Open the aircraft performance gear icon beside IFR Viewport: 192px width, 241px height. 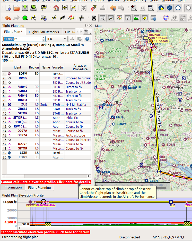click(x=80, y=39)
